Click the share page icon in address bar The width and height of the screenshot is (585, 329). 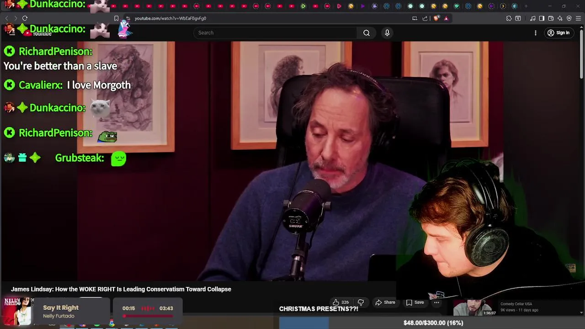click(425, 18)
